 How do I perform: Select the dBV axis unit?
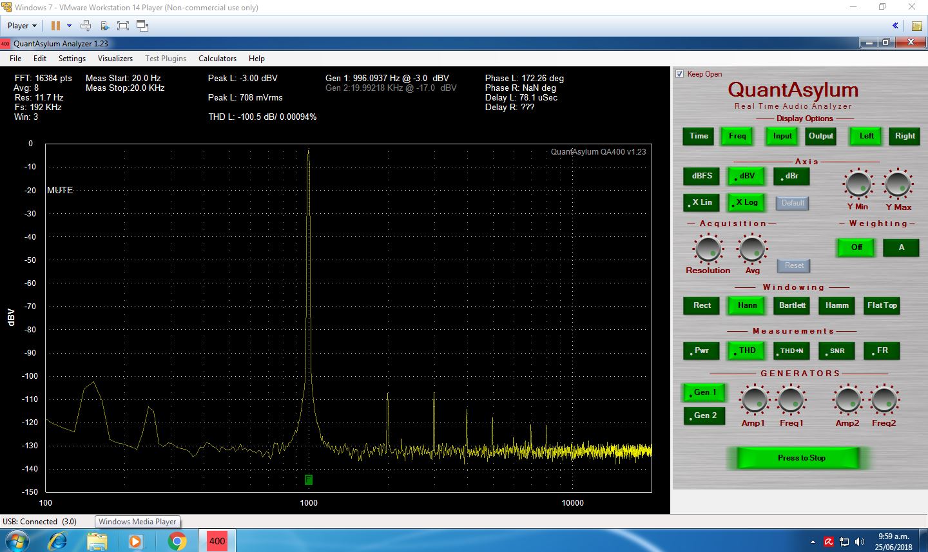pyautogui.click(x=746, y=176)
